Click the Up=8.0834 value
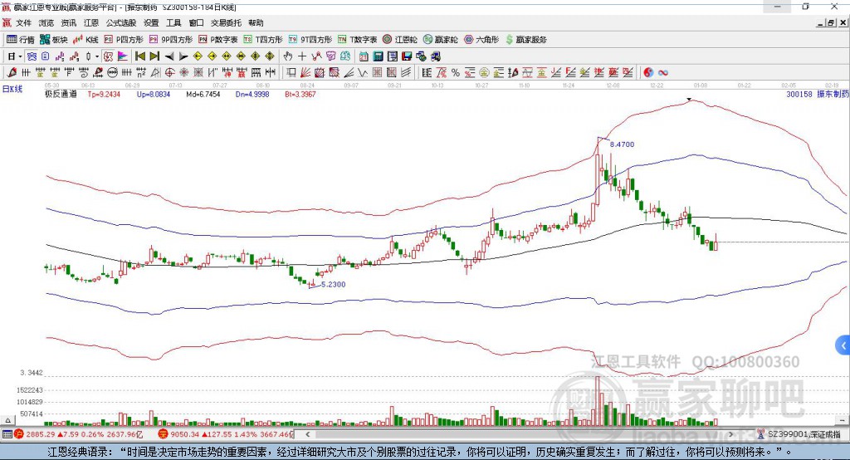 tap(154, 95)
